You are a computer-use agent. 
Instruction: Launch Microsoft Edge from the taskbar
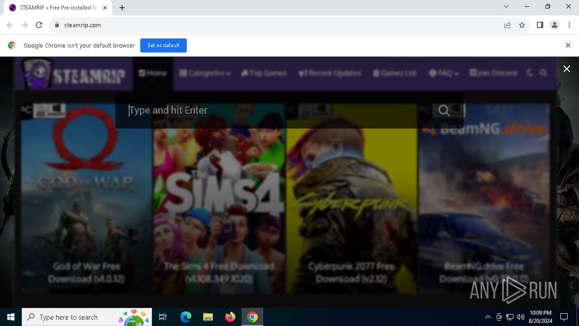point(186,317)
